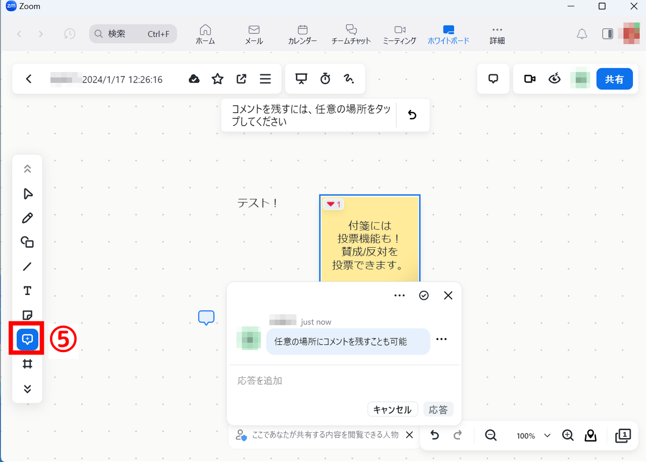Open the ホワイトボード tab

tap(448, 34)
